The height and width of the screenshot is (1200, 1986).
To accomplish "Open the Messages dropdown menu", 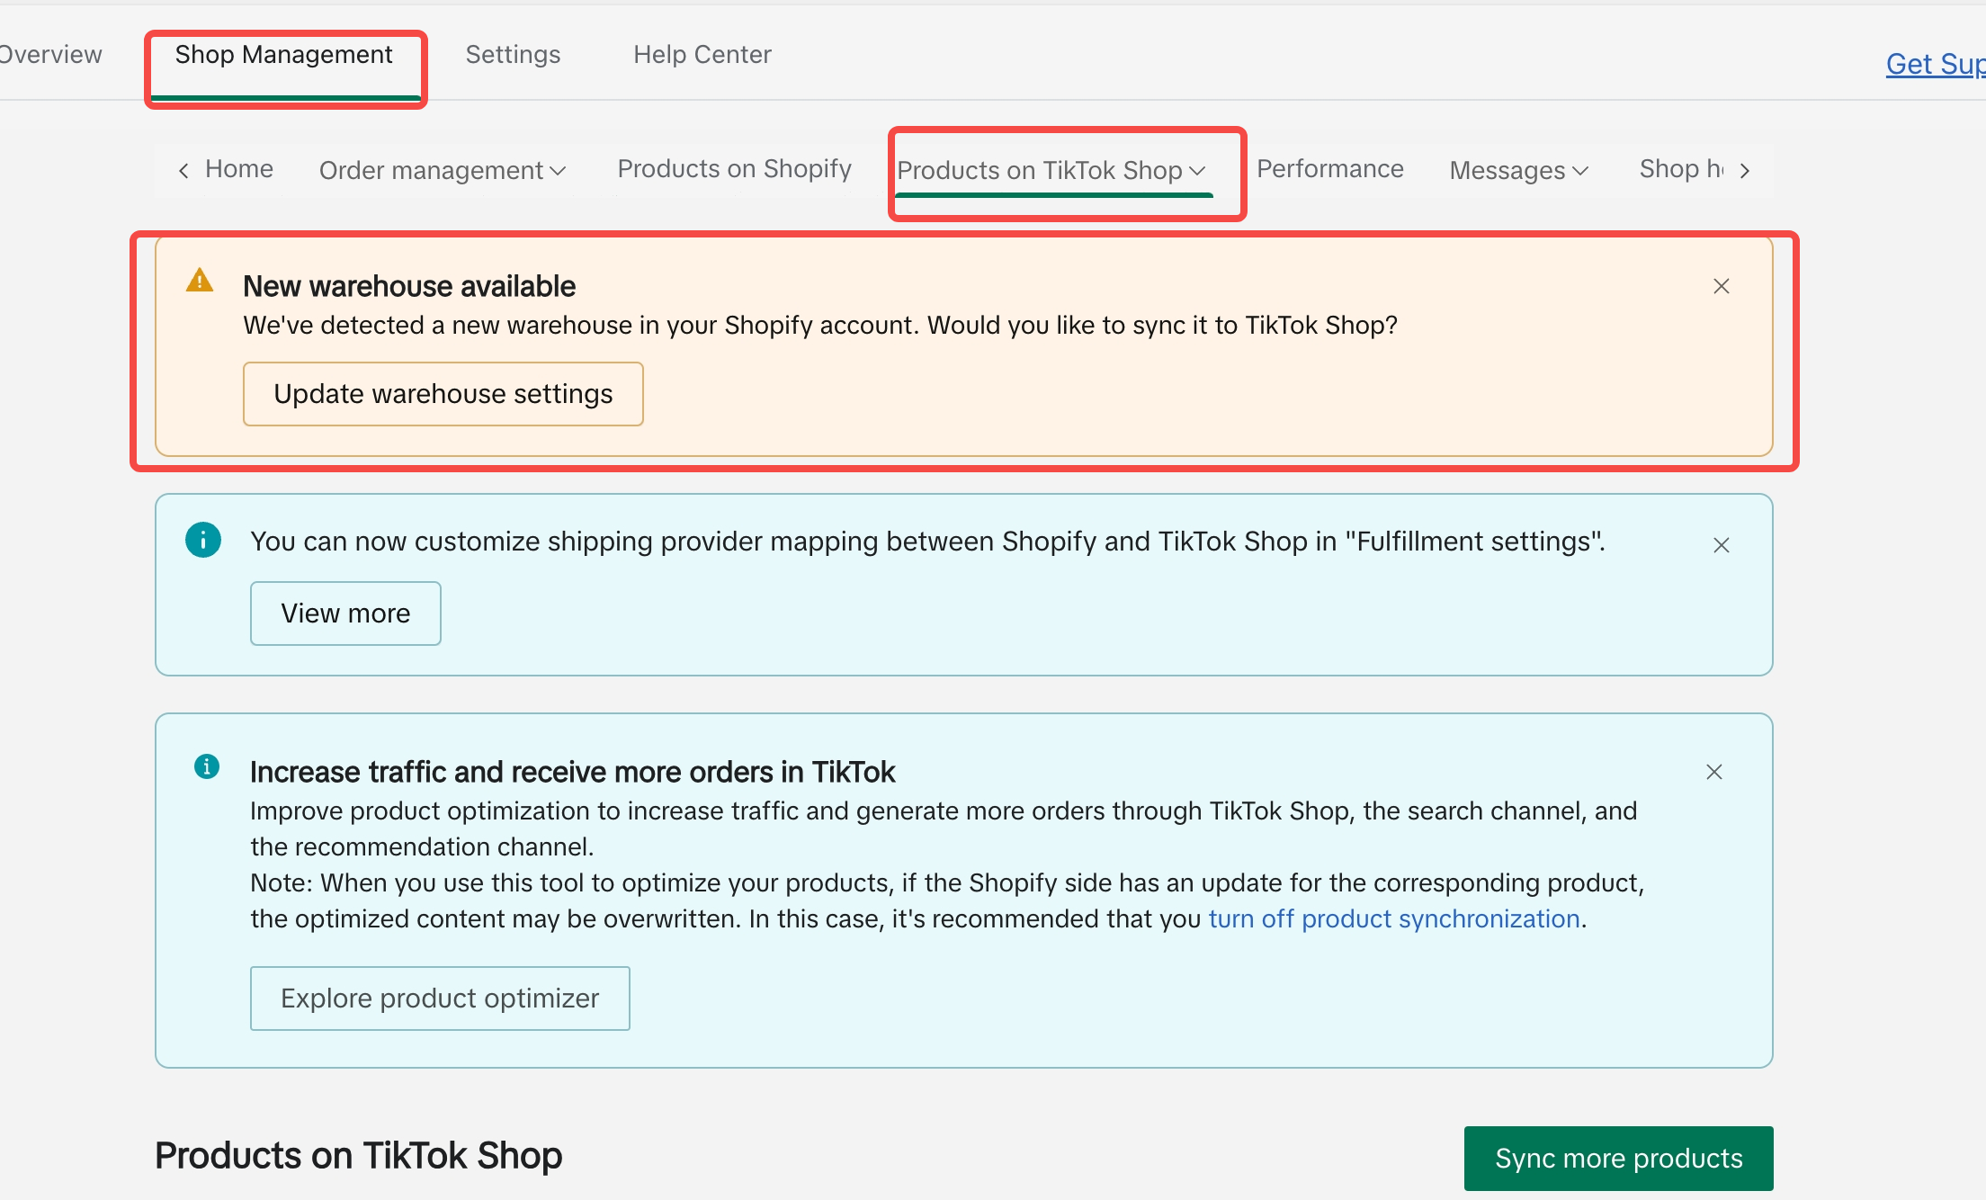I will tap(1518, 170).
